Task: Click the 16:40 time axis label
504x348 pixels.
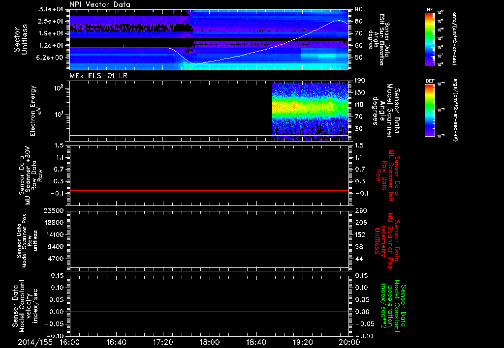Action: 116,342
